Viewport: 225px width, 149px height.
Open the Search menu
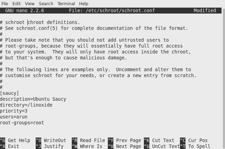[46, 3]
